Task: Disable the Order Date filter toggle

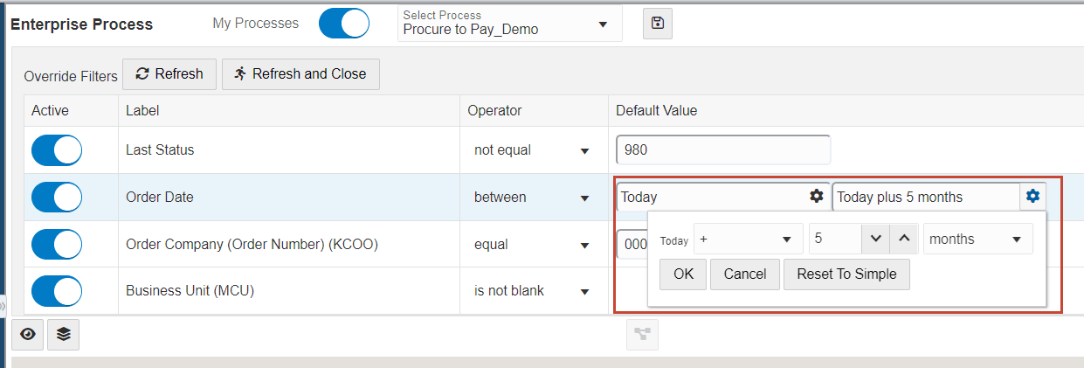Action: tap(57, 198)
